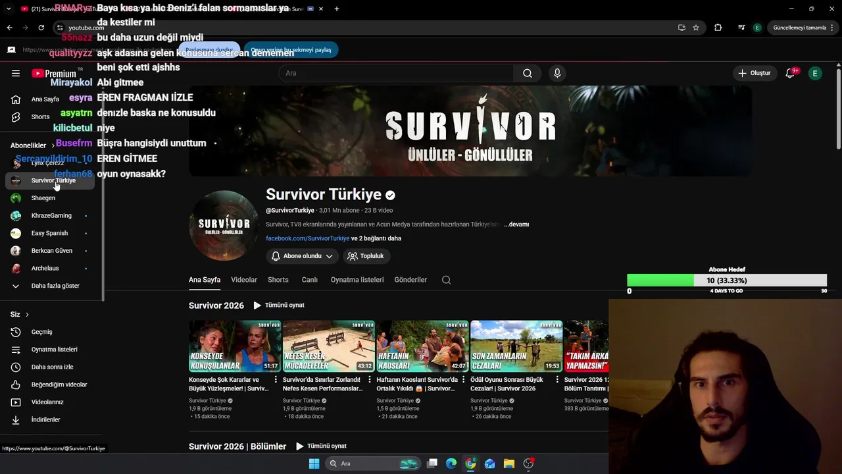Reload the page in browser toolbar
The height and width of the screenshot is (474, 842).
coord(41,28)
